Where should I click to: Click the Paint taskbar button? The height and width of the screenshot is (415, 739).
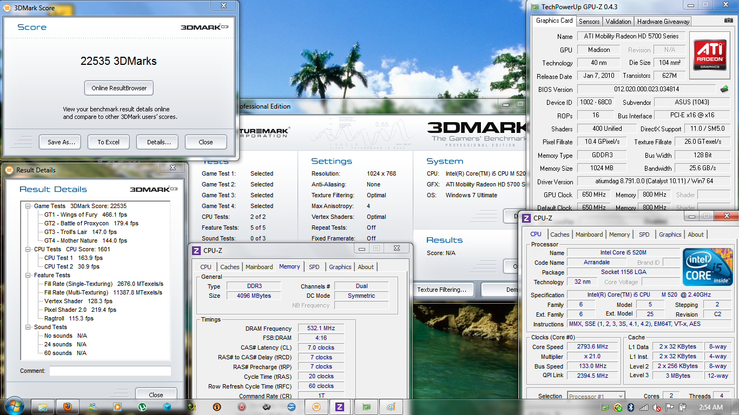391,407
